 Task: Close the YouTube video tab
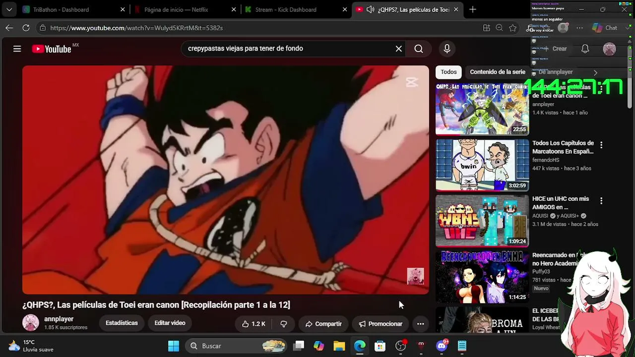click(x=456, y=9)
